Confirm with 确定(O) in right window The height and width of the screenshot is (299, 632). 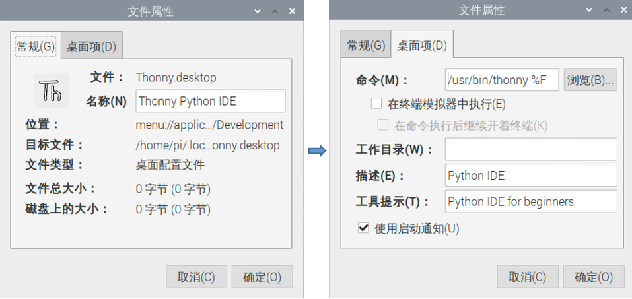pyautogui.click(x=594, y=277)
